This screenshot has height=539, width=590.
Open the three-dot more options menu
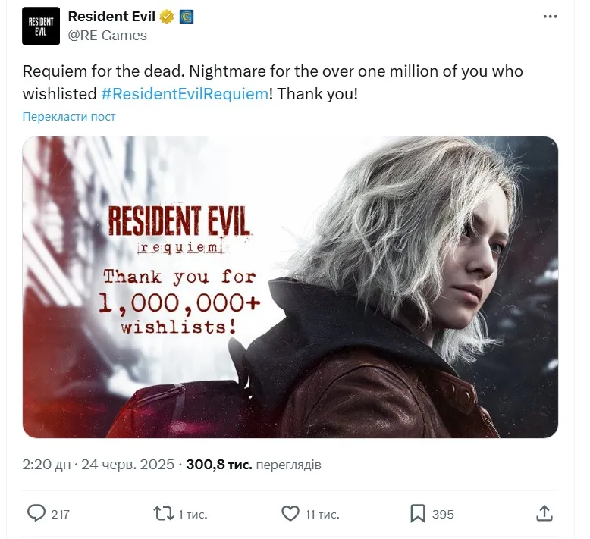point(550,17)
